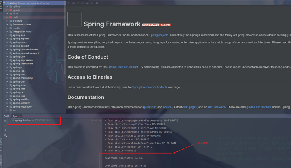Open the source documentation link

pyautogui.click(x=167, y=107)
